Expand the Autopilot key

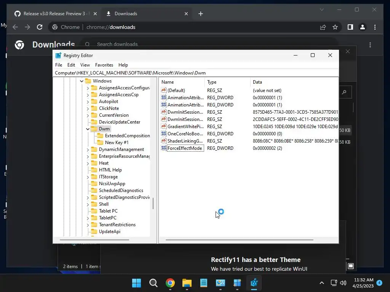click(88, 102)
